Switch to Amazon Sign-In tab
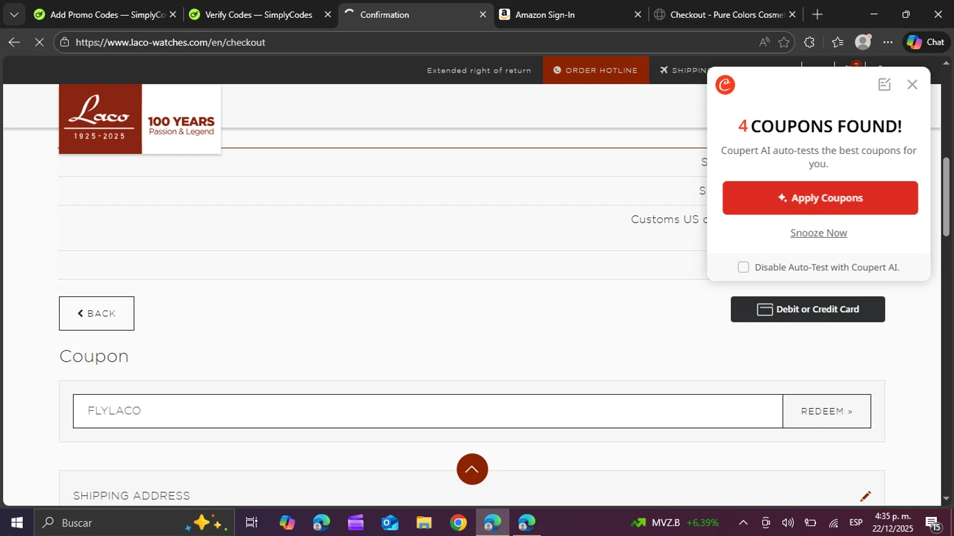 [x=570, y=15]
